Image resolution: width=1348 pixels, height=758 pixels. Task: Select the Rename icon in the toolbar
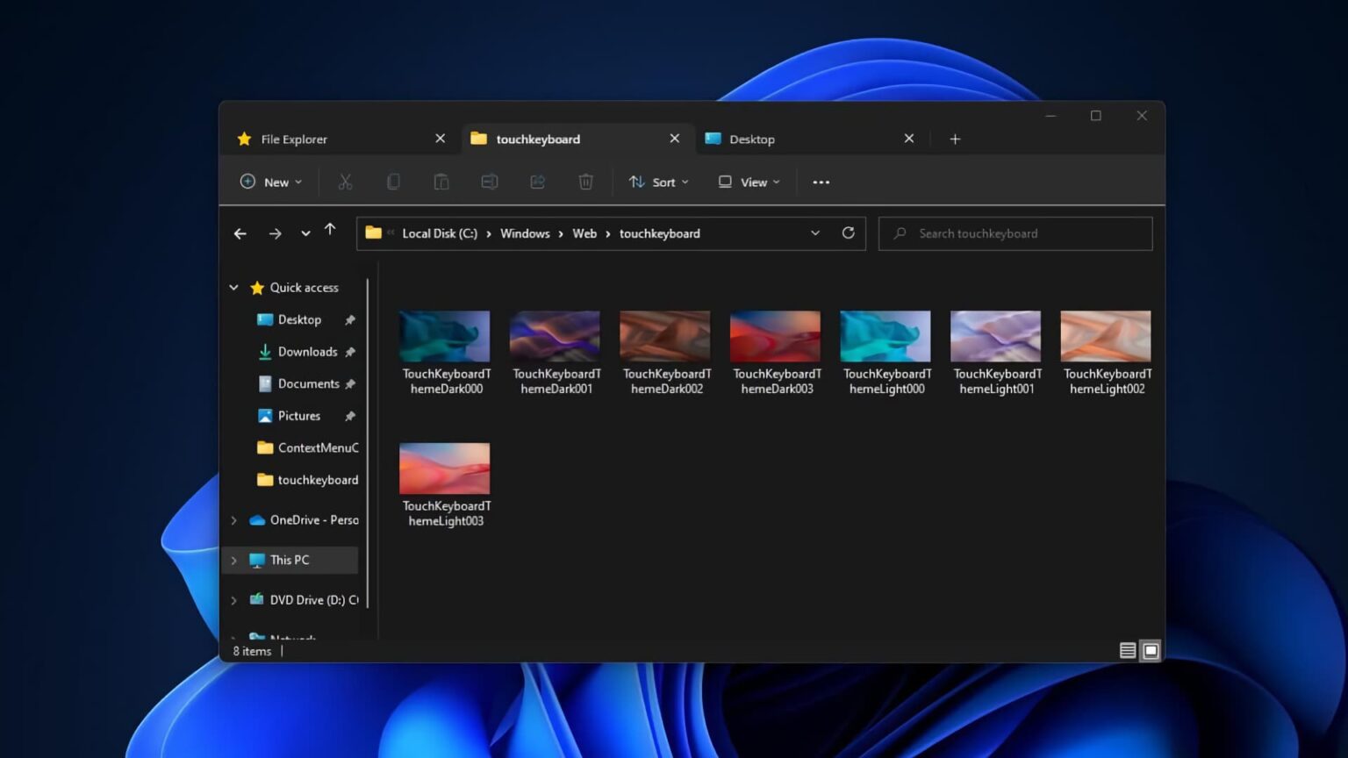[490, 182]
